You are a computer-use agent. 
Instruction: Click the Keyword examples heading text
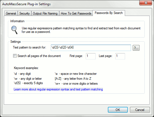point(26,68)
